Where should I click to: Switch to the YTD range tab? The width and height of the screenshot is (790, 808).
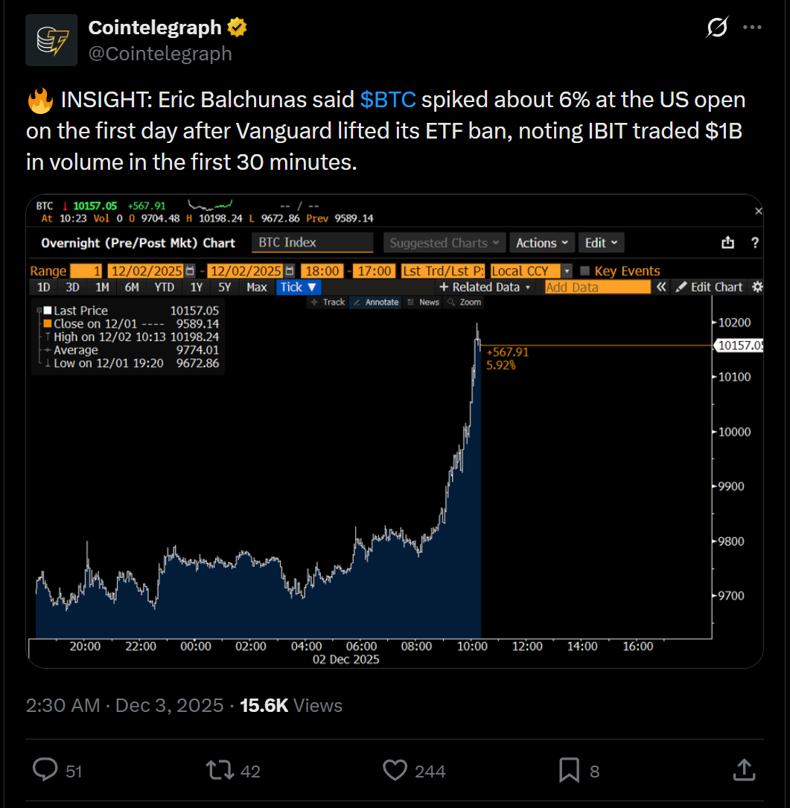click(164, 287)
